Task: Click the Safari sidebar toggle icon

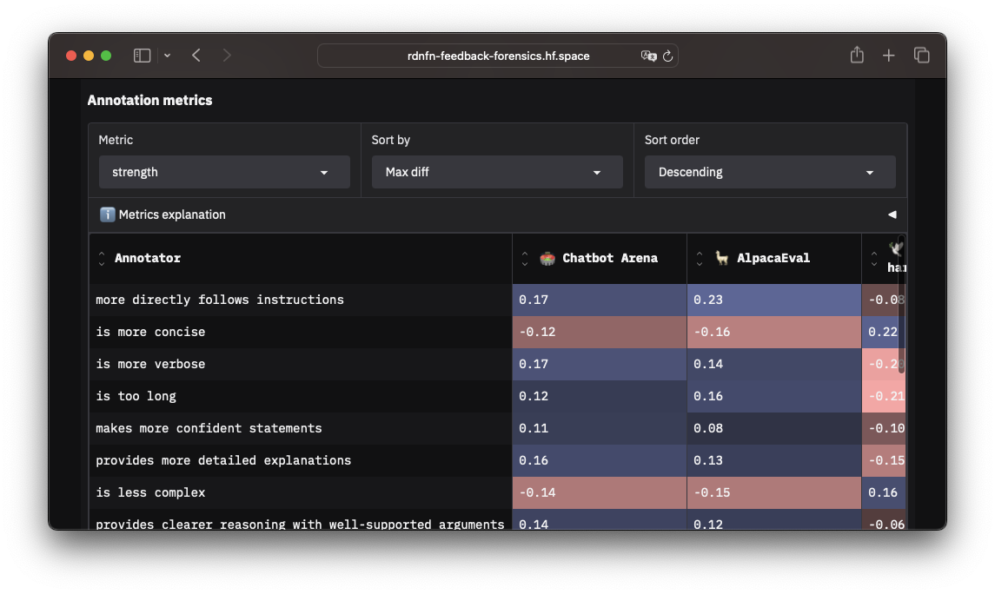Action: point(142,56)
